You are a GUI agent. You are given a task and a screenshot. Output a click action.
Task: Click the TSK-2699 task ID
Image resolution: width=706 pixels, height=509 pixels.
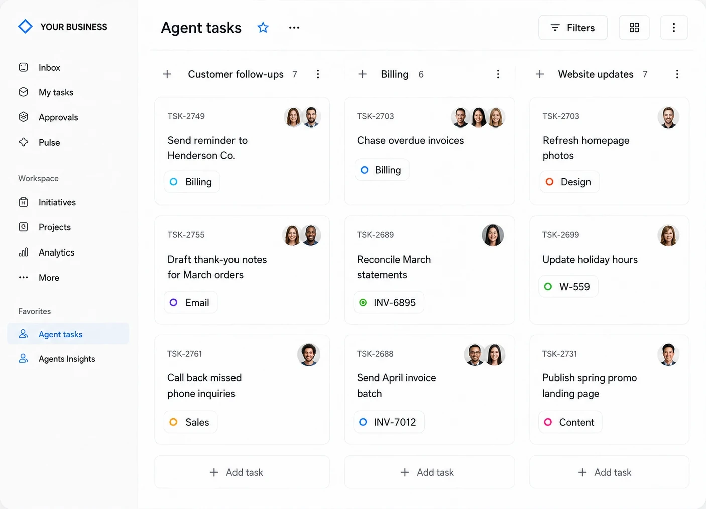[560, 235]
